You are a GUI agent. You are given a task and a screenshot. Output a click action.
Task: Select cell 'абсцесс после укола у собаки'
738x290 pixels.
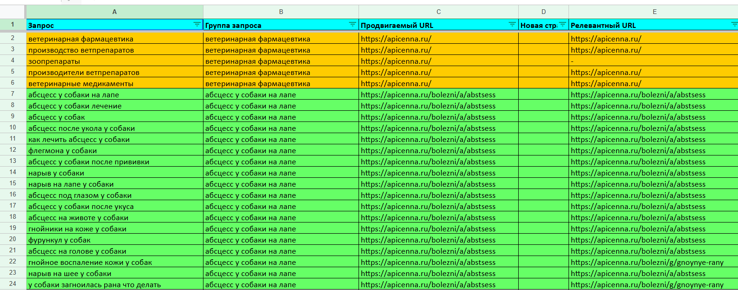[x=115, y=128]
